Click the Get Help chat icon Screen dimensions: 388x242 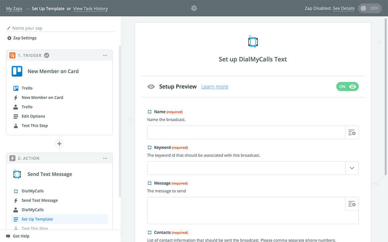(8, 236)
